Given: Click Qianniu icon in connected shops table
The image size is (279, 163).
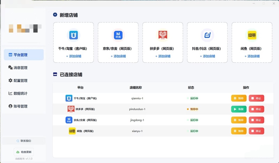Looking at the screenshot, I should 69,98.
